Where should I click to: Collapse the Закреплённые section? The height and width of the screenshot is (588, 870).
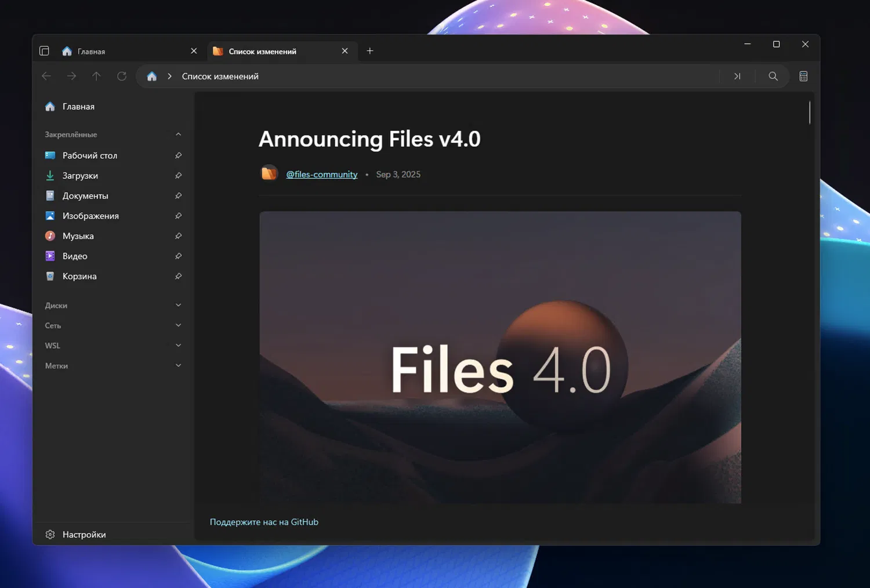(178, 135)
